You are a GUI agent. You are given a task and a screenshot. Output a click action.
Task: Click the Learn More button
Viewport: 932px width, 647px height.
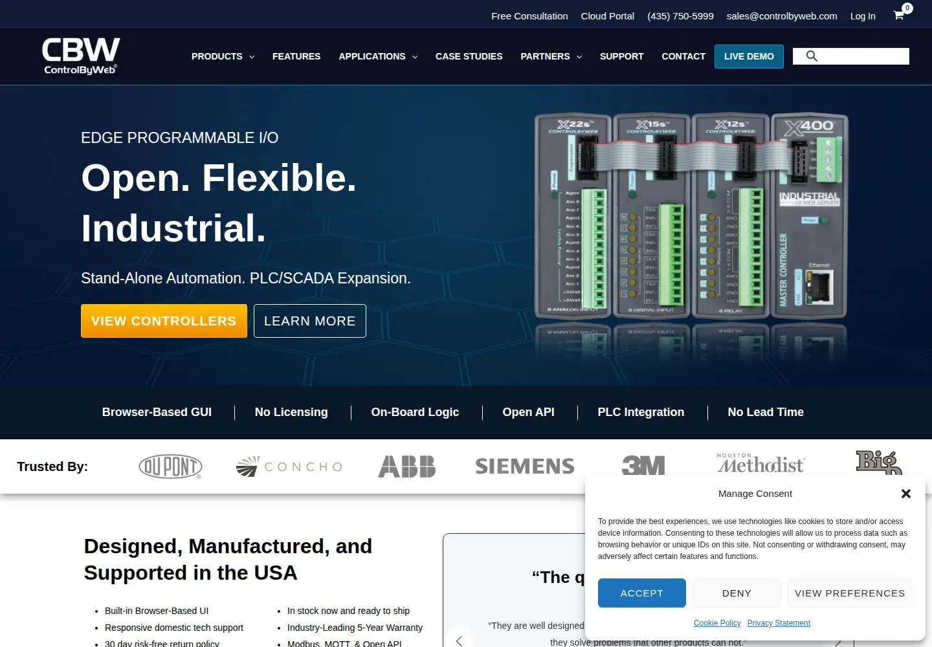click(310, 321)
